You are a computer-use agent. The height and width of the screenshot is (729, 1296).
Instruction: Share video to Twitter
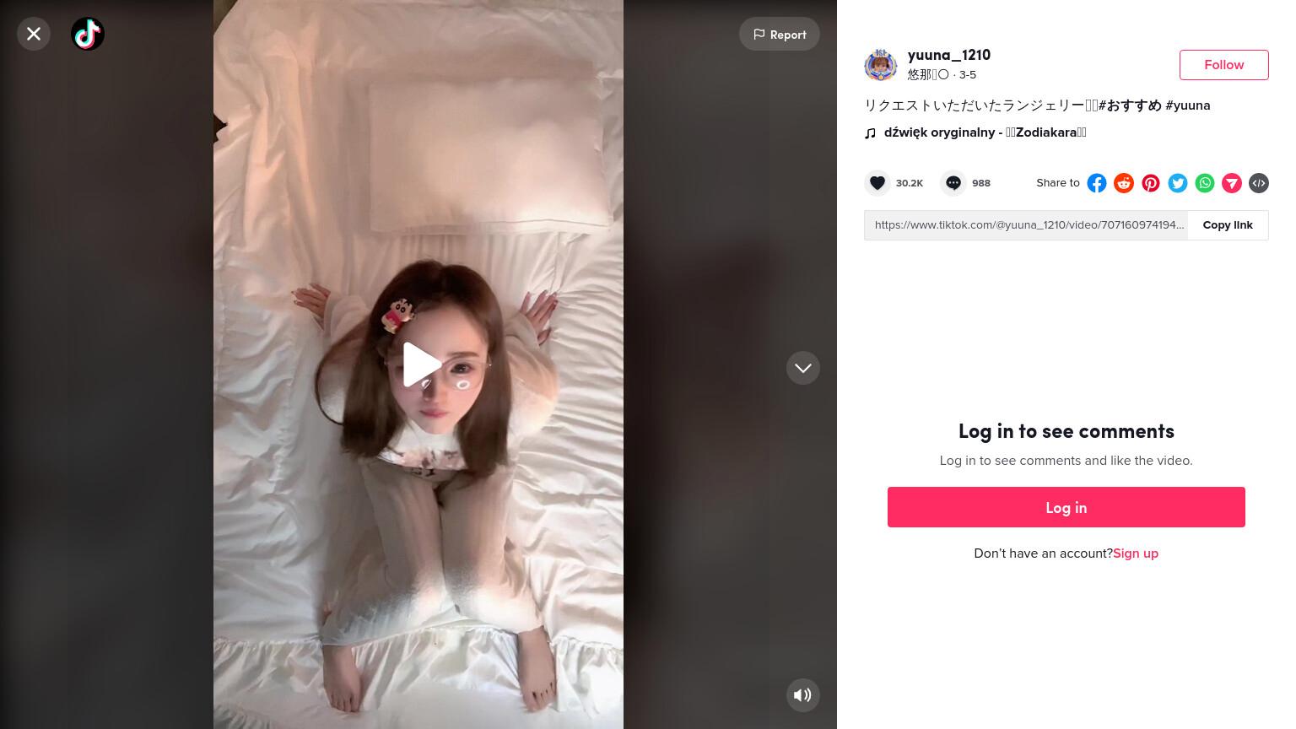tap(1178, 183)
